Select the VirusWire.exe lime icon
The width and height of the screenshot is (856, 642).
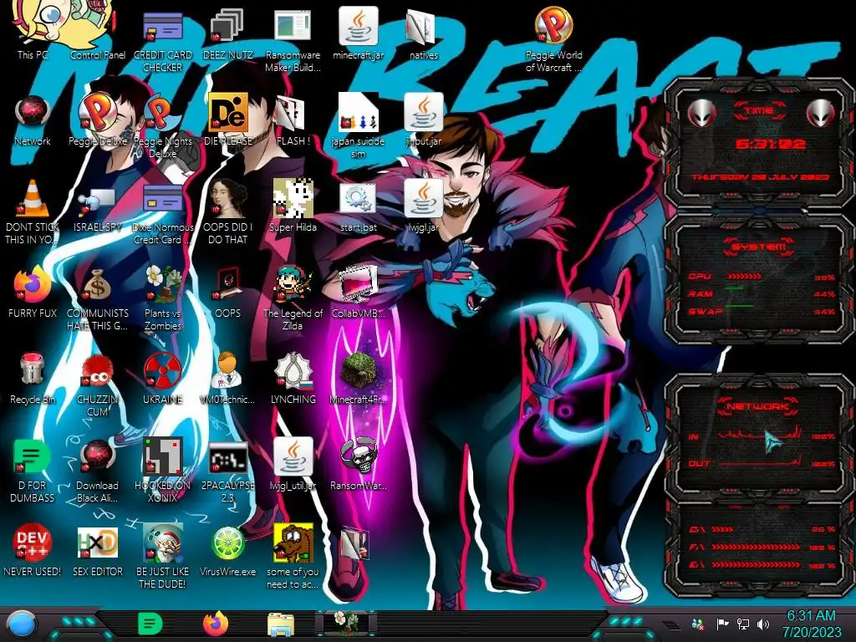tap(227, 550)
